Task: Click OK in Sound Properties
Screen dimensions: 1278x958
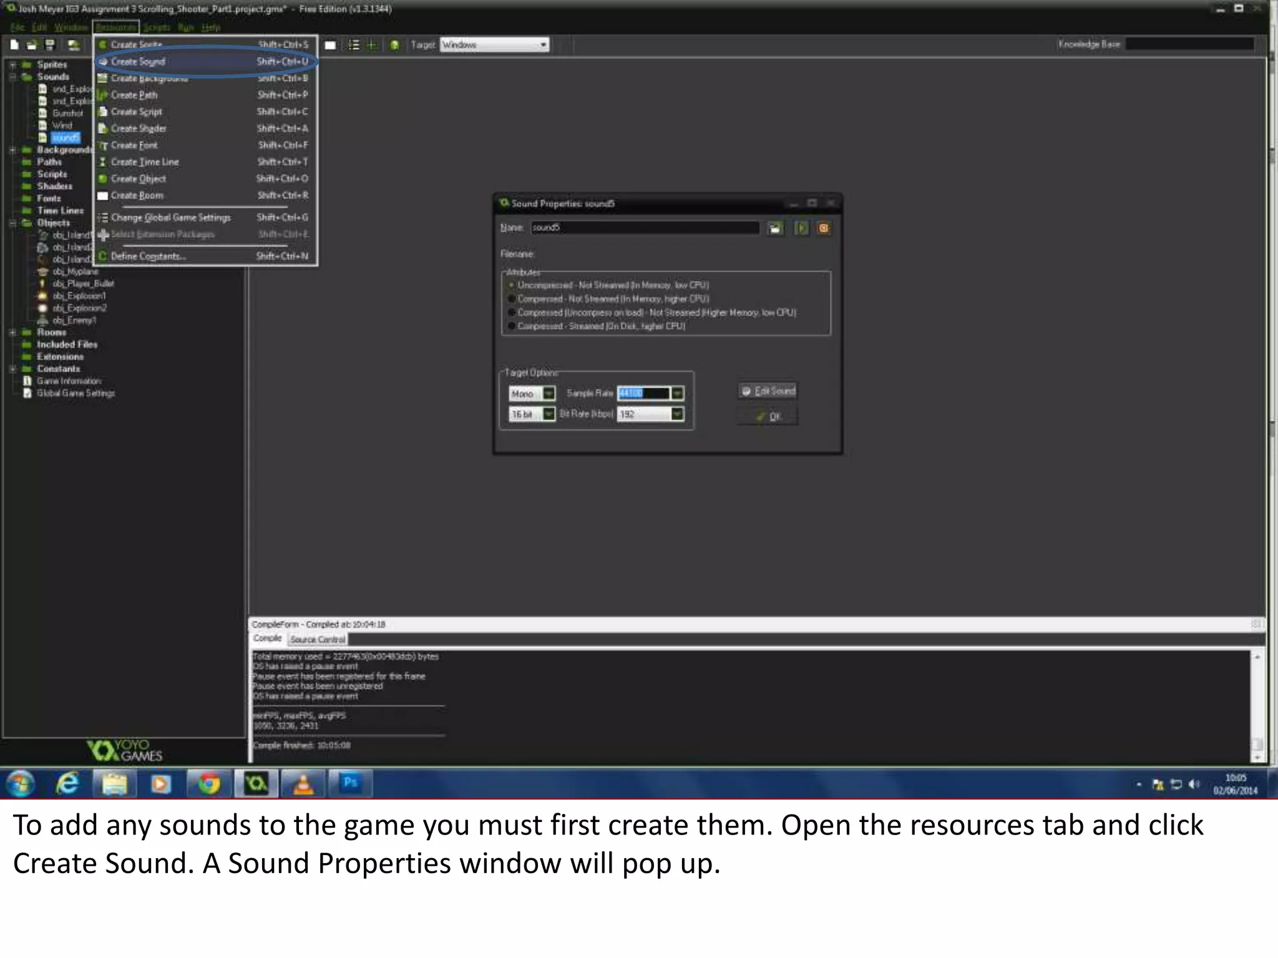Action: point(768,417)
